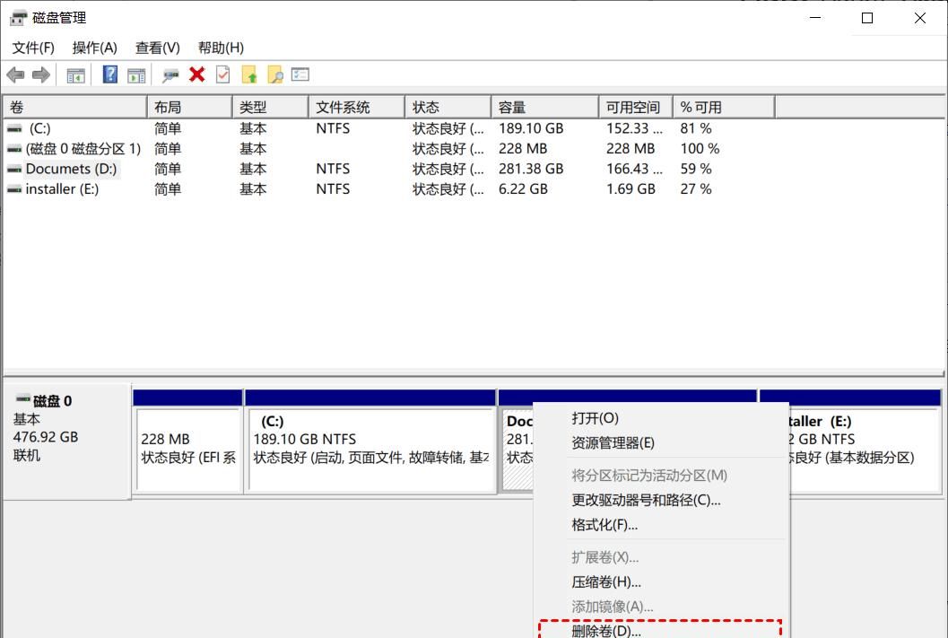Open the 操作(A) menu
This screenshot has width=948, height=638.
[x=94, y=48]
